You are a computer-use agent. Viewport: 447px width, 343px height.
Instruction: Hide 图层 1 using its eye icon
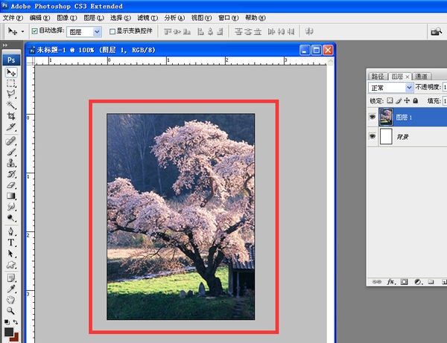(372, 117)
